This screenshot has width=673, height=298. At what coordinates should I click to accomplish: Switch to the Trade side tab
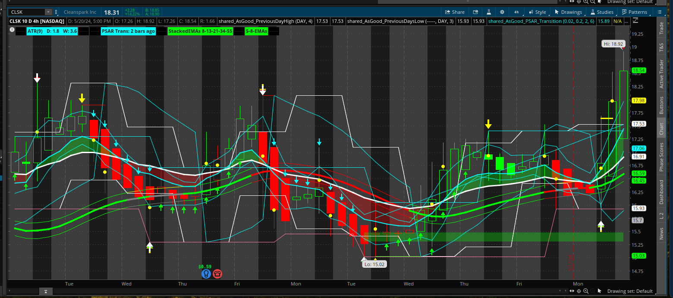[x=661, y=28]
